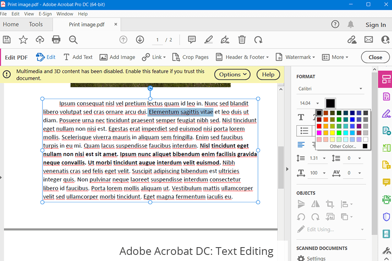The height and width of the screenshot is (261, 392).
Task: Choose the Add Image tool
Action: pyautogui.click(x=117, y=57)
